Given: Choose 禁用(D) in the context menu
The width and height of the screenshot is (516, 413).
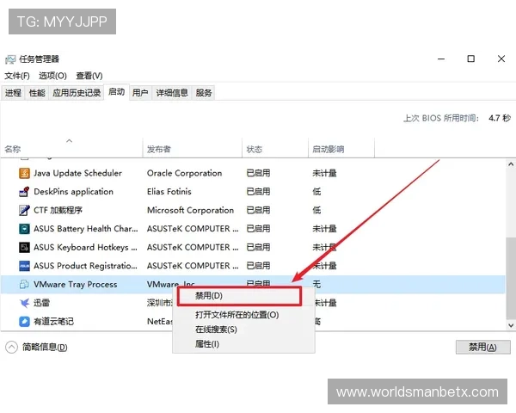Looking at the screenshot, I should point(239,296).
